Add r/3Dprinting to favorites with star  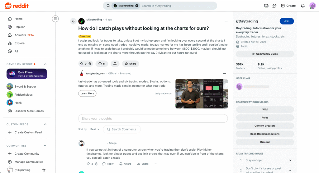[x=44, y=170]
